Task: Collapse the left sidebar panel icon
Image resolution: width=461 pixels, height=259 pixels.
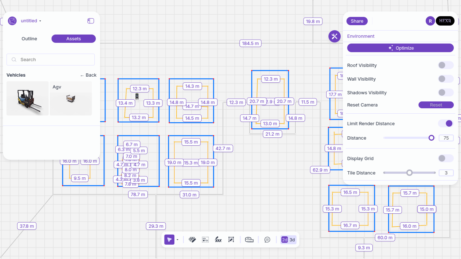Action: pyautogui.click(x=91, y=21)
